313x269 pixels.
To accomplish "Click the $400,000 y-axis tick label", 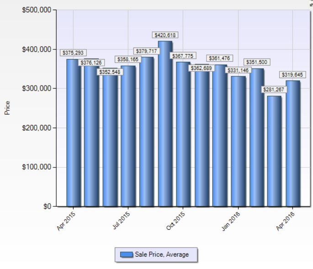I will (x=37, y=49).
